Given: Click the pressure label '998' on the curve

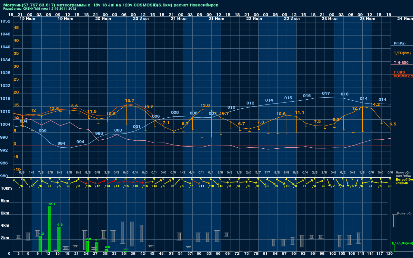Looking at the screenshot, I should click(99, 134).
